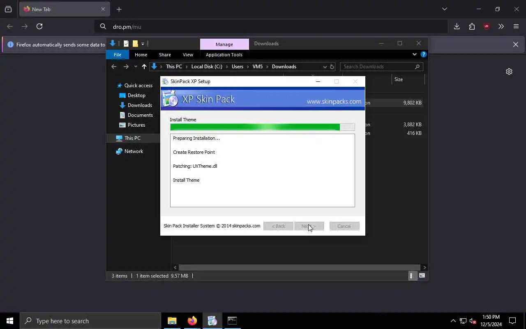Click taskbar search box

(90, 321)
